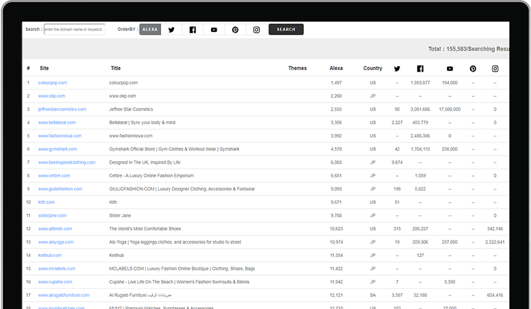This screenshot has width=531, height=309.
Task: Select The World's Most Comfortable Shoes title
Action: tap(145, 229)
